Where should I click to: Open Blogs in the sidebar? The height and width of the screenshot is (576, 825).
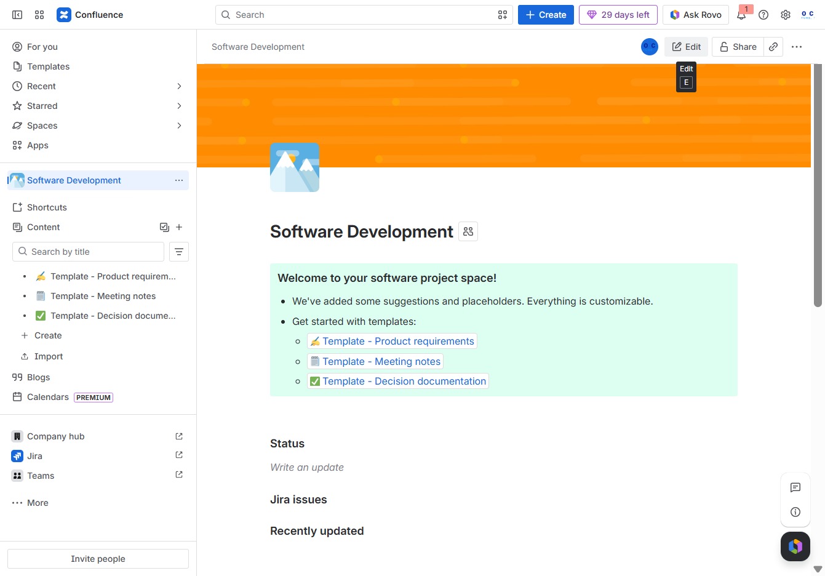click(98, 377)
